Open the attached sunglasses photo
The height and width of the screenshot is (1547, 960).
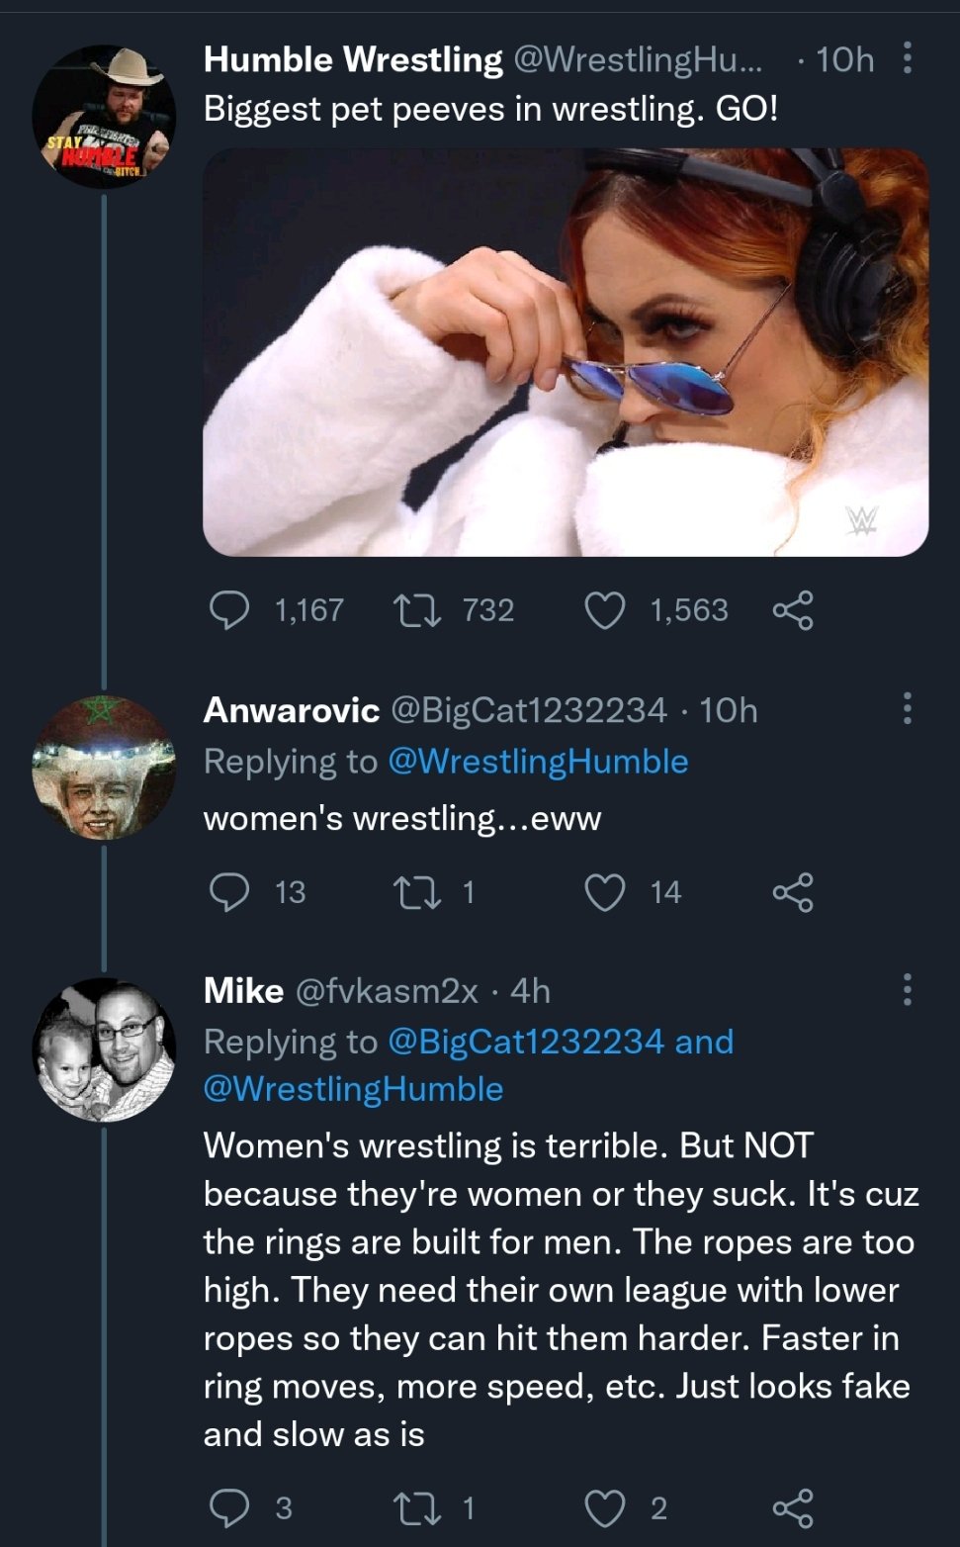(x=565, y=352)
